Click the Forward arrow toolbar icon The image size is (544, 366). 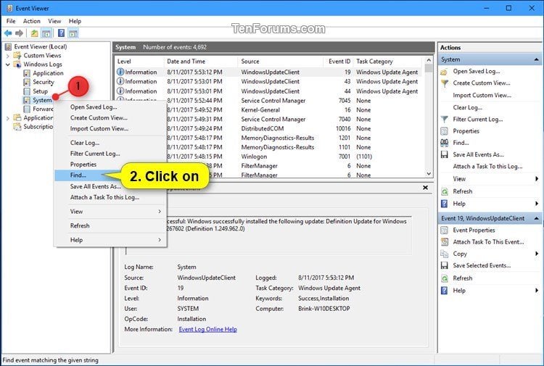point(19,33)
